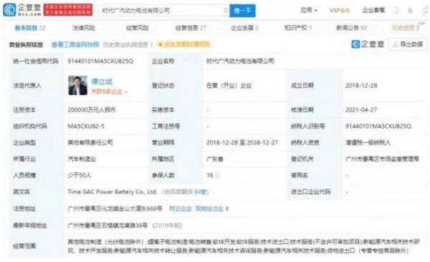430x262 pixels.
Task: Expand the orange affiliated companies link under 谭立斌
Action: coord(110,92)
